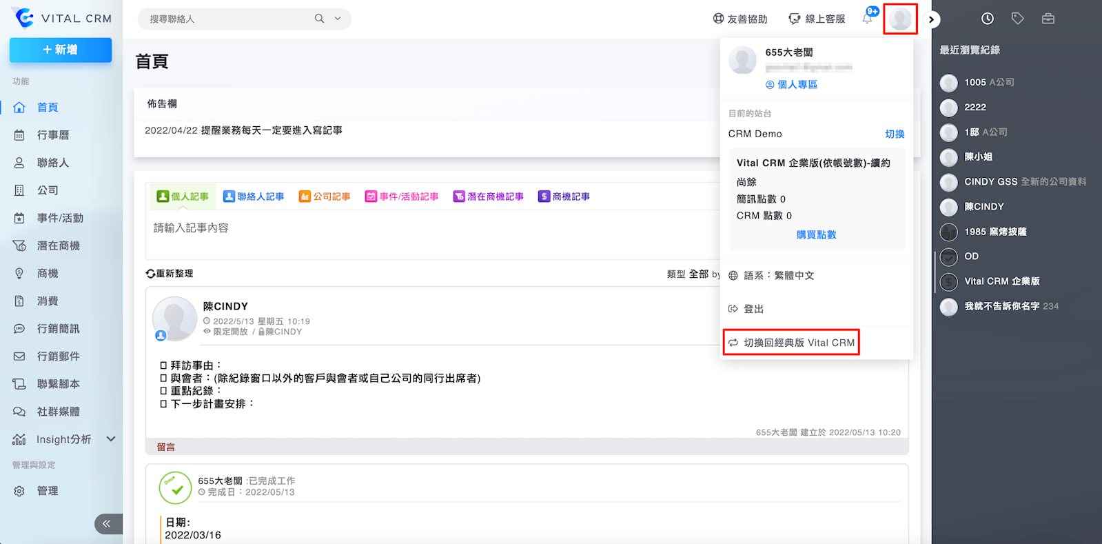This screenshot has width=1102, height=544.
Task: Click 陳CINDY avatar in the note card
Action: [x=175, y=319]
